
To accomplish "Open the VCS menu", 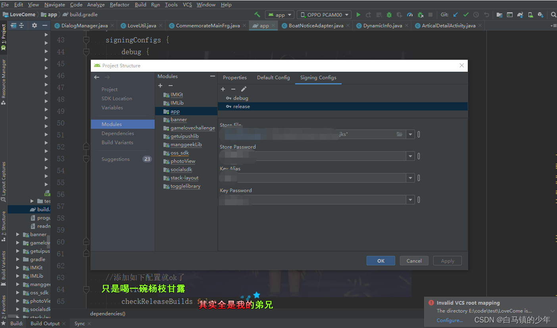I will coord(187,4).
